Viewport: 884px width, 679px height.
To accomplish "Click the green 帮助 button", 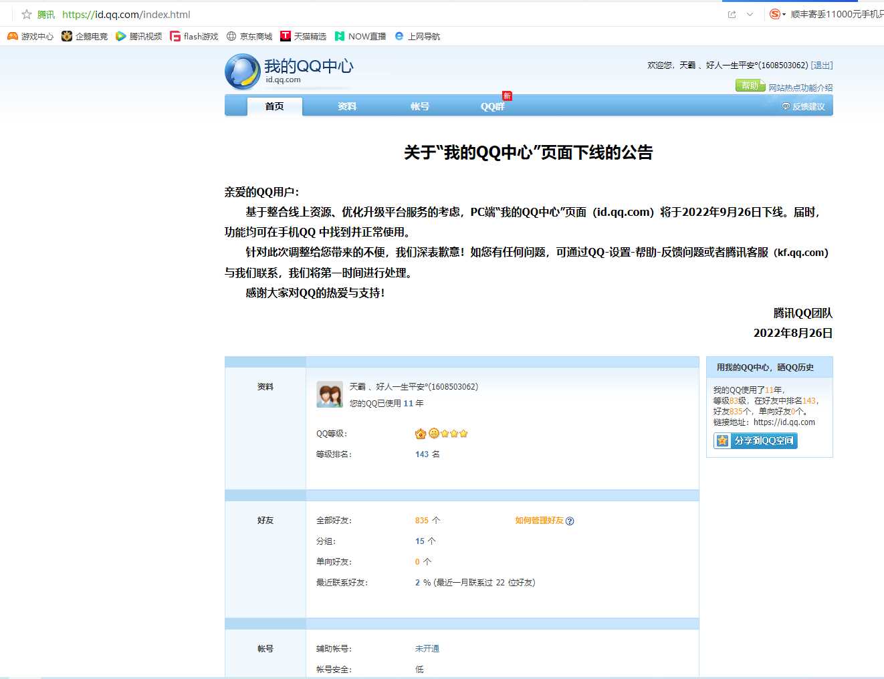I will 750,86.
